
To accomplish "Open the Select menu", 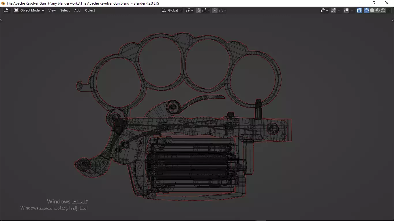I will [x=65, y=10].
